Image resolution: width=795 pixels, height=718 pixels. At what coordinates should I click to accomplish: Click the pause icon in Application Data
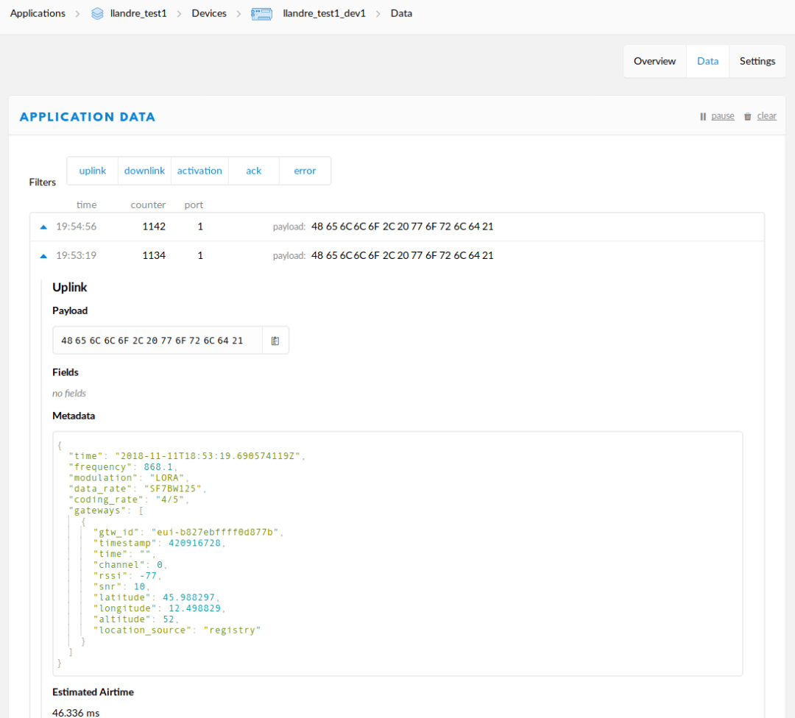703,116
